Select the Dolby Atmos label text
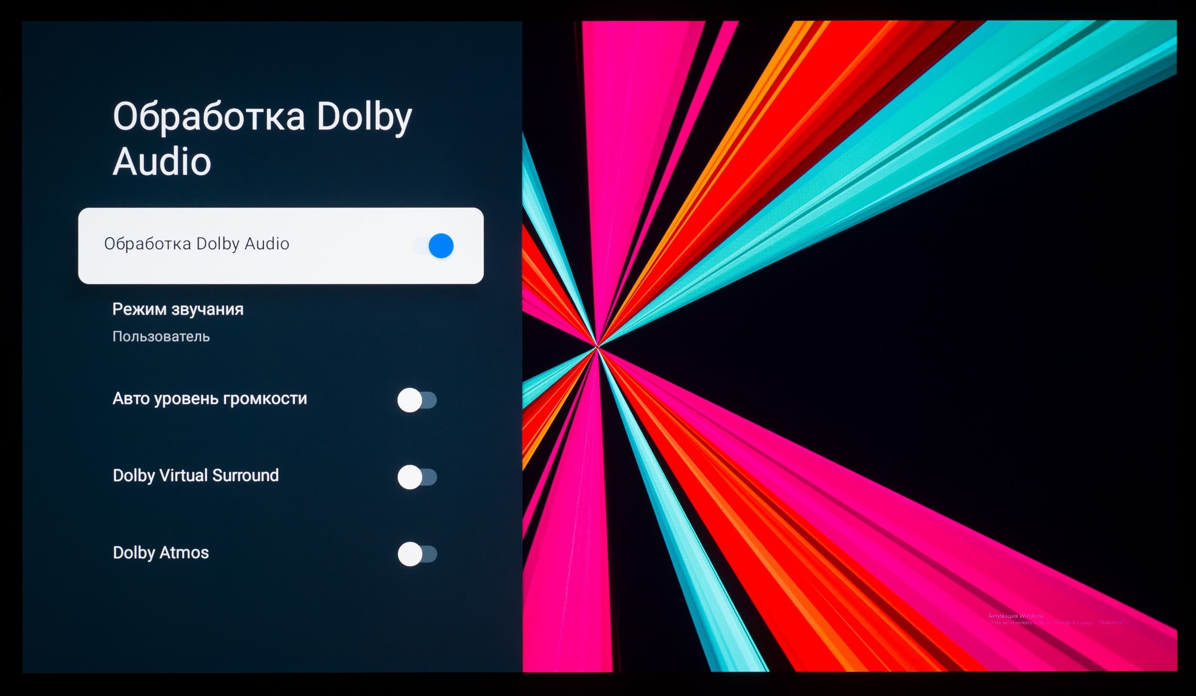Image resolution: width=1196 pixels, height=696 pixels. coord(161,552)
